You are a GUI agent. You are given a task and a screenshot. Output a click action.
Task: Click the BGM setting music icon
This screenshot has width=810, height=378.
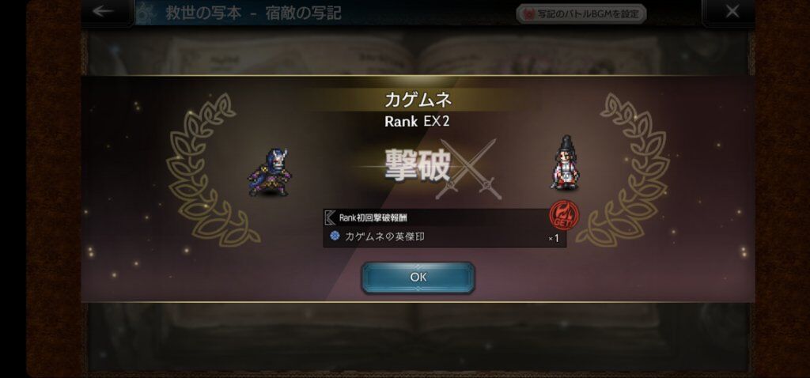(x=528, y=14)
